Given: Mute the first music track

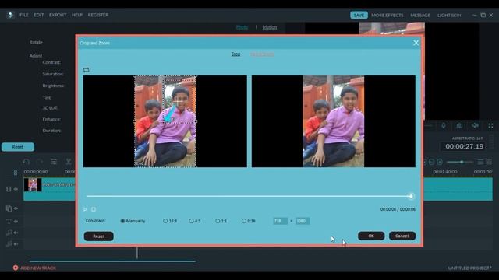Looking at the screenshot, I should coord(16,233).
